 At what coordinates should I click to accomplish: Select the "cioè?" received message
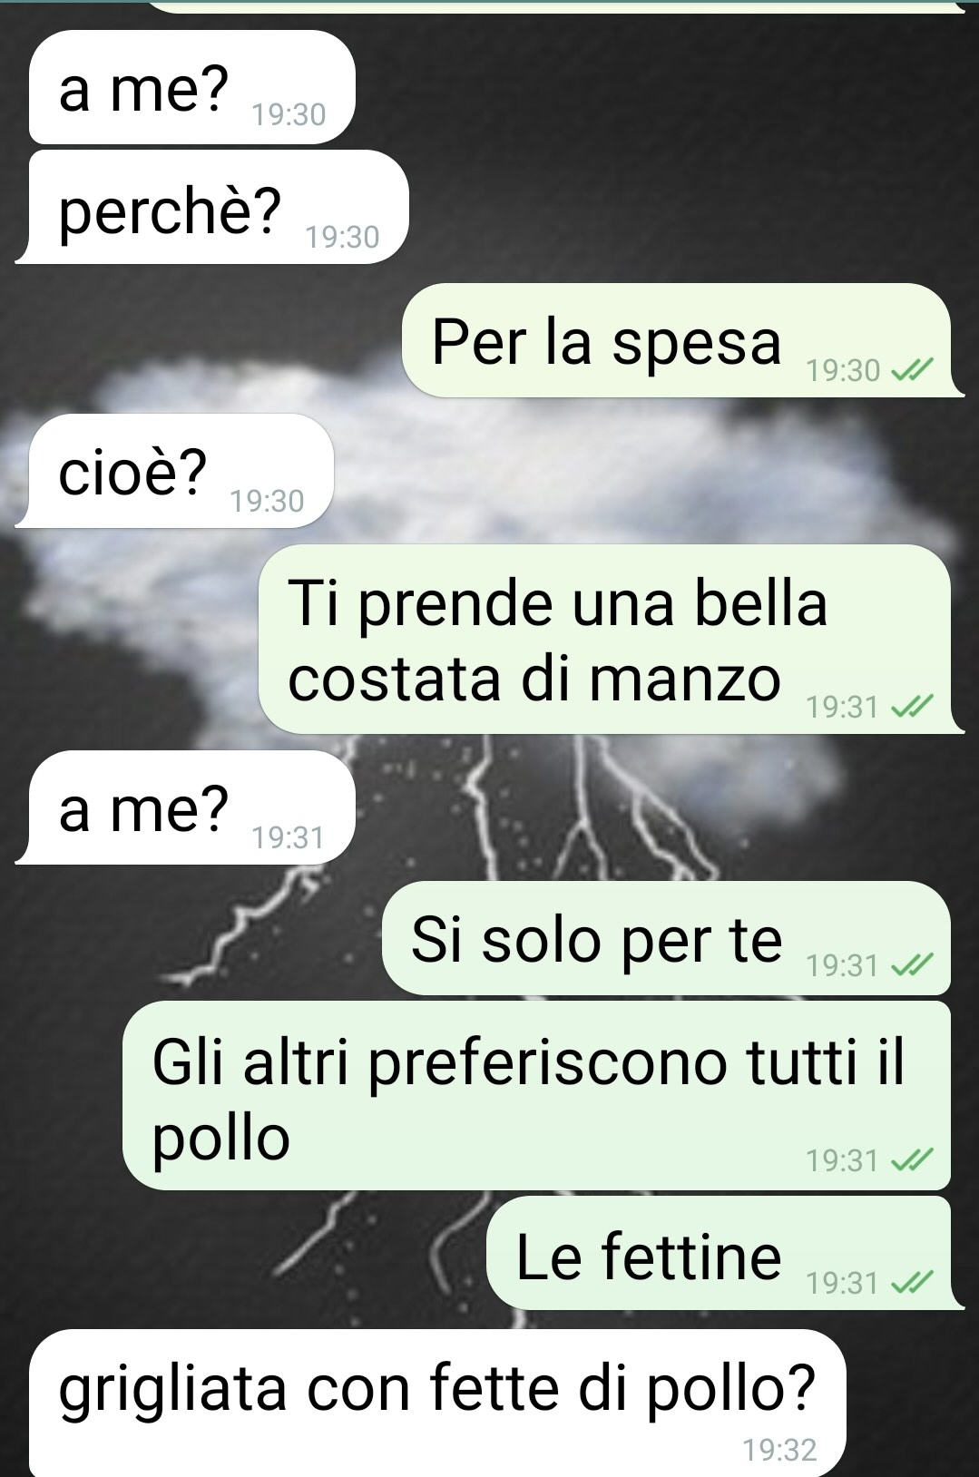click(x=175, y=470)
